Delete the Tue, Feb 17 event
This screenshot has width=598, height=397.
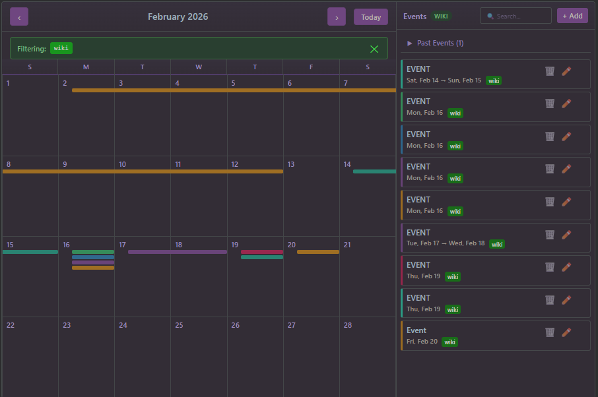coord(550,235)
